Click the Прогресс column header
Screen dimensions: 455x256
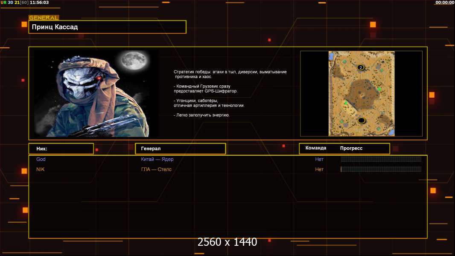pos(351,148)
